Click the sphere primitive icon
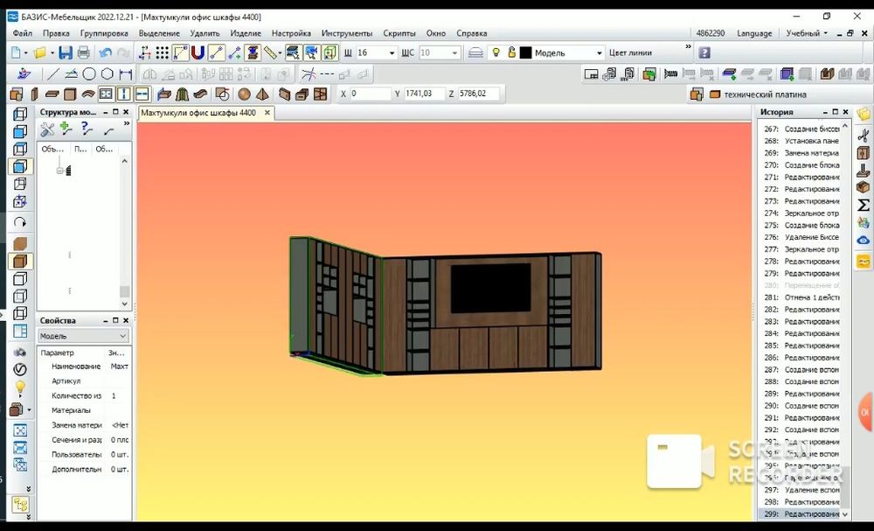 coord(244,94)
